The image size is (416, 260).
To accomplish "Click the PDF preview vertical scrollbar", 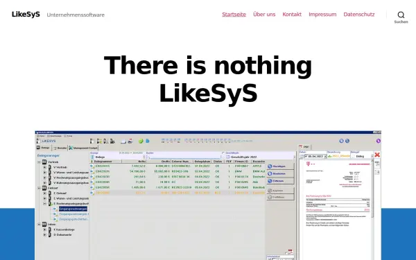I will pyautogui.click(x=372, y=189).
